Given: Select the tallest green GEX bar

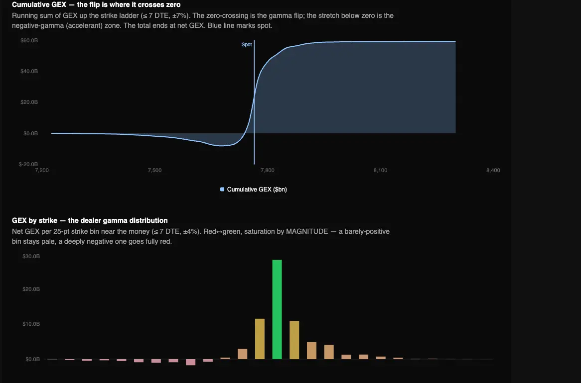Looking at the screenshot, I should tap(277, 309).
